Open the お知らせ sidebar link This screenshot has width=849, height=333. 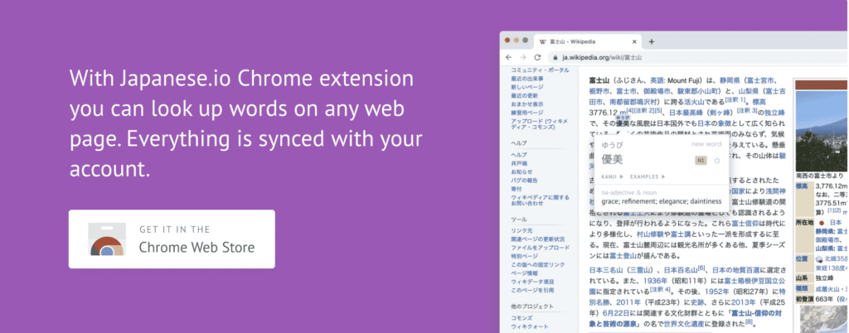522,172
